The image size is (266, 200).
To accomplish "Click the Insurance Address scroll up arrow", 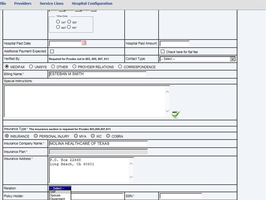I will 131,162.
